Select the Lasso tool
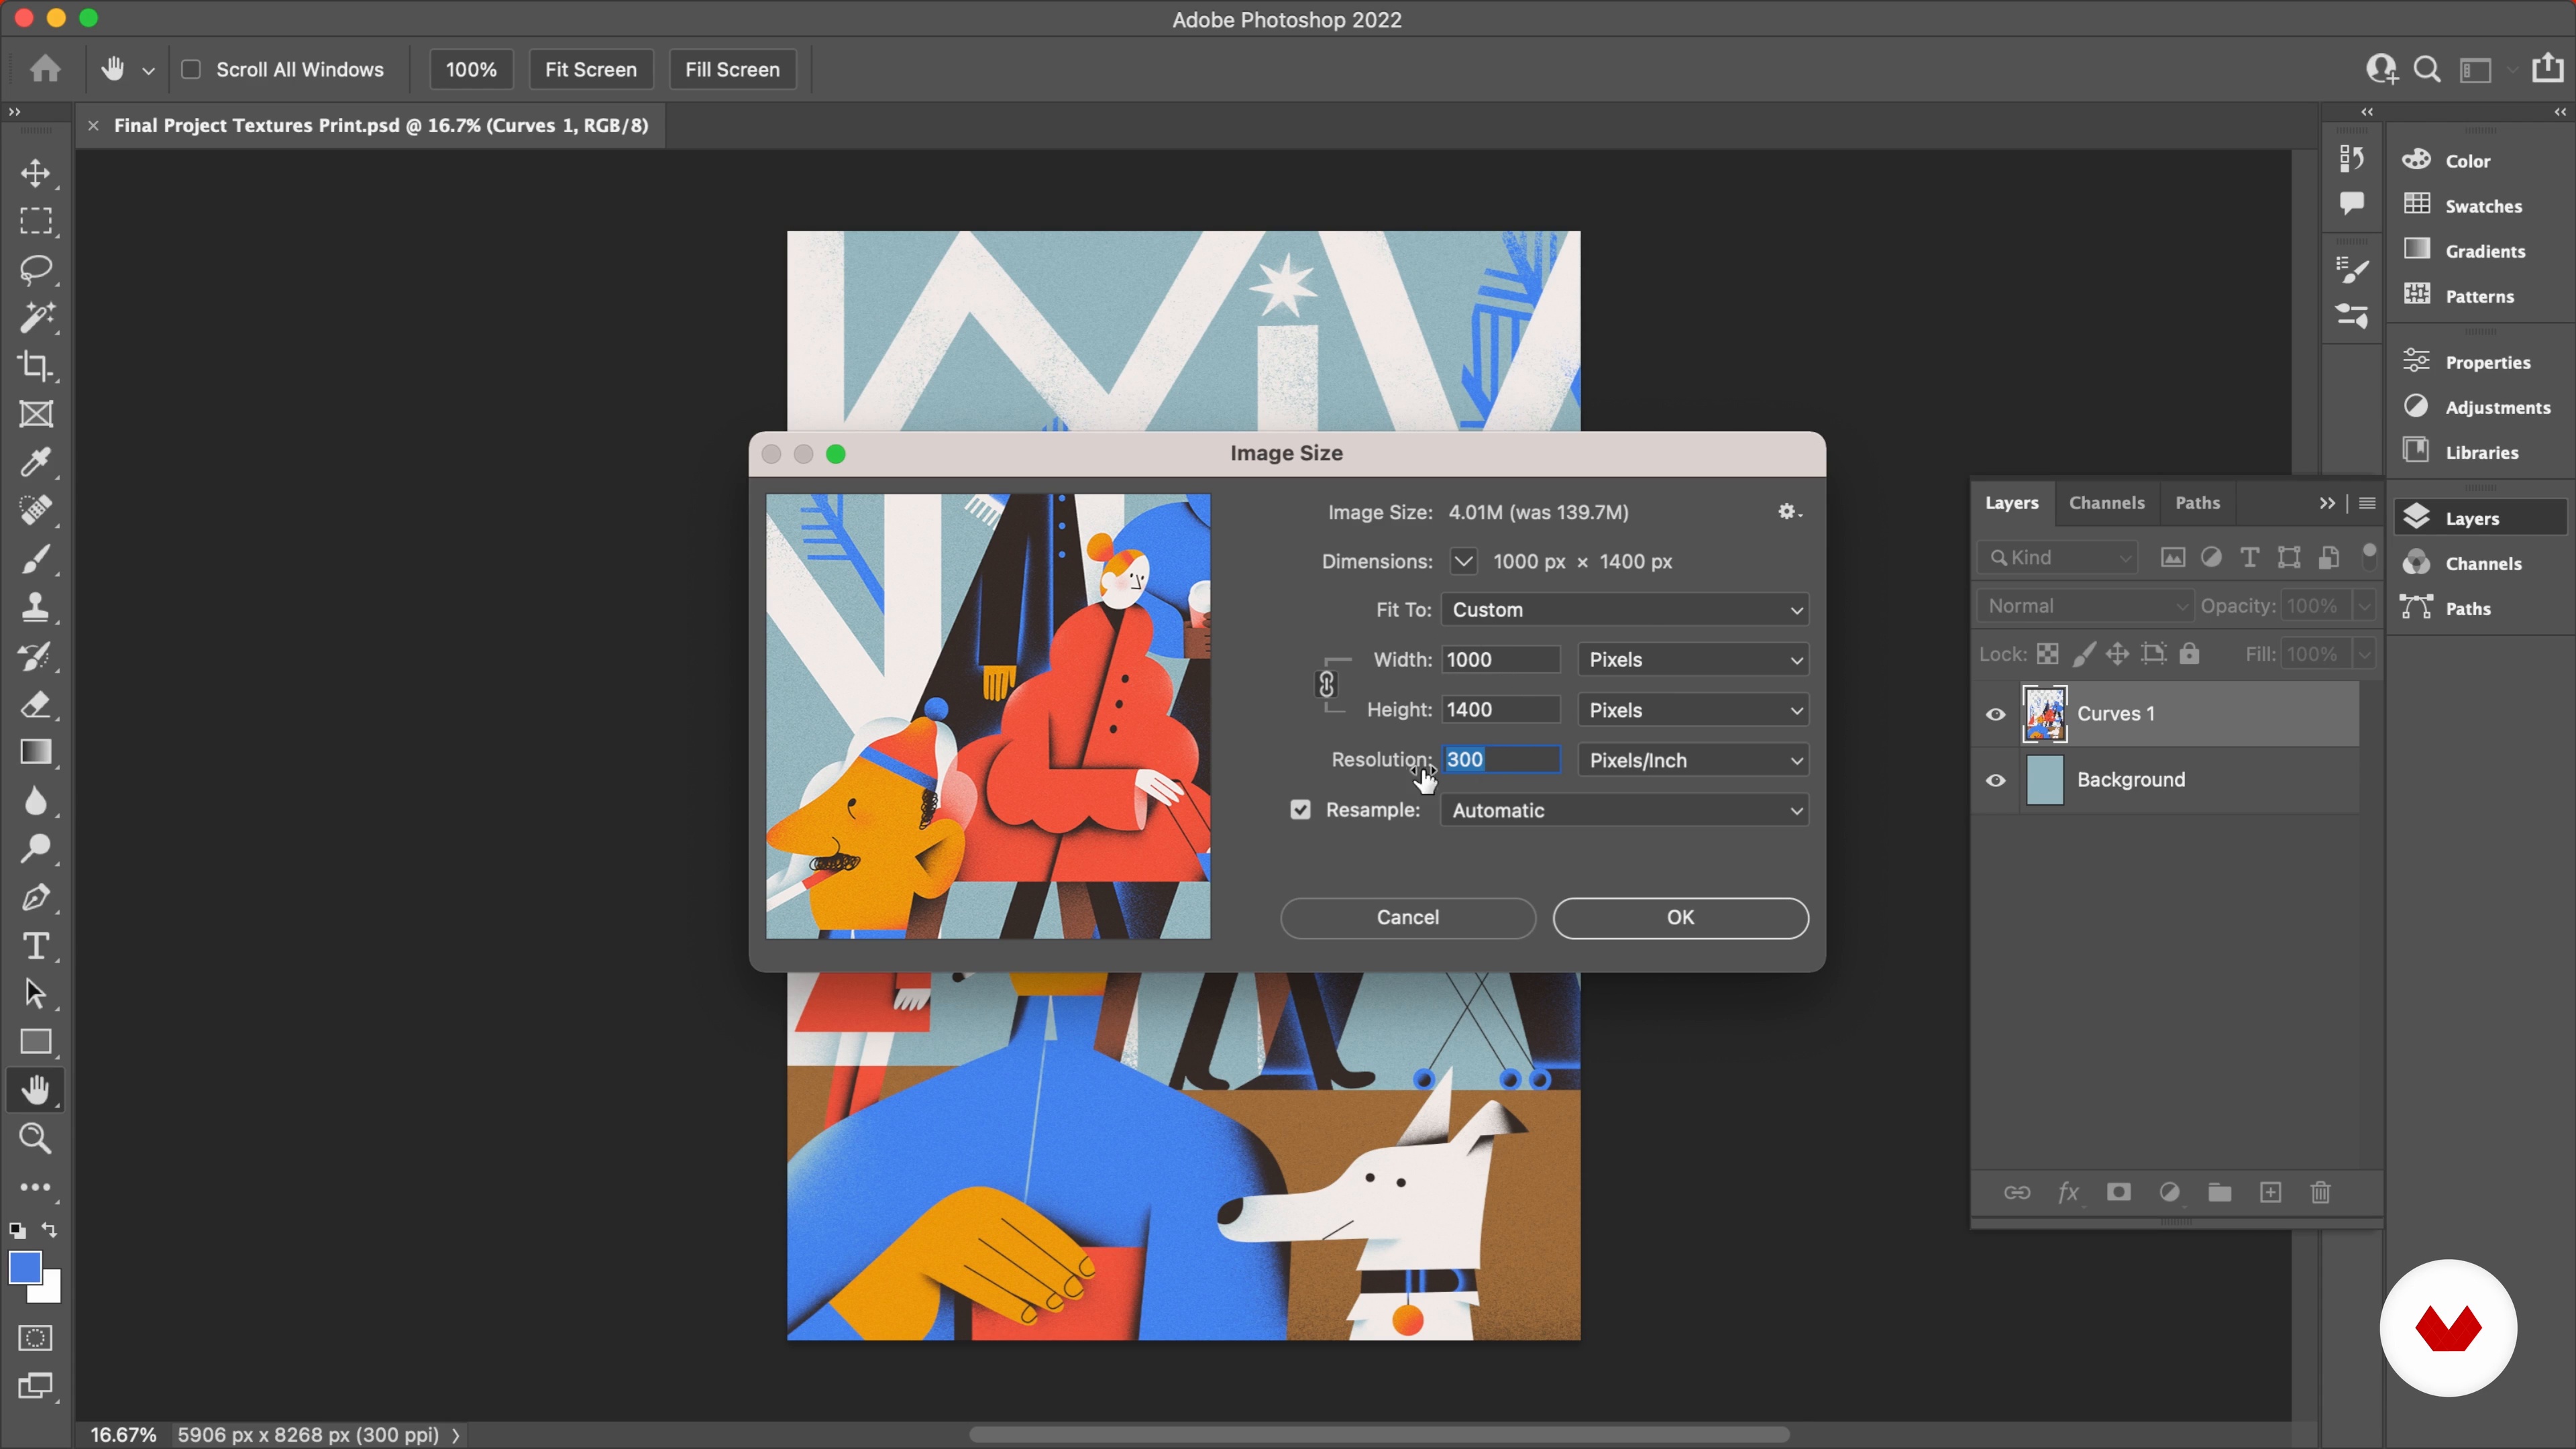The height and width of the screenshot is (1449, 2576). [x=36, y=269]
